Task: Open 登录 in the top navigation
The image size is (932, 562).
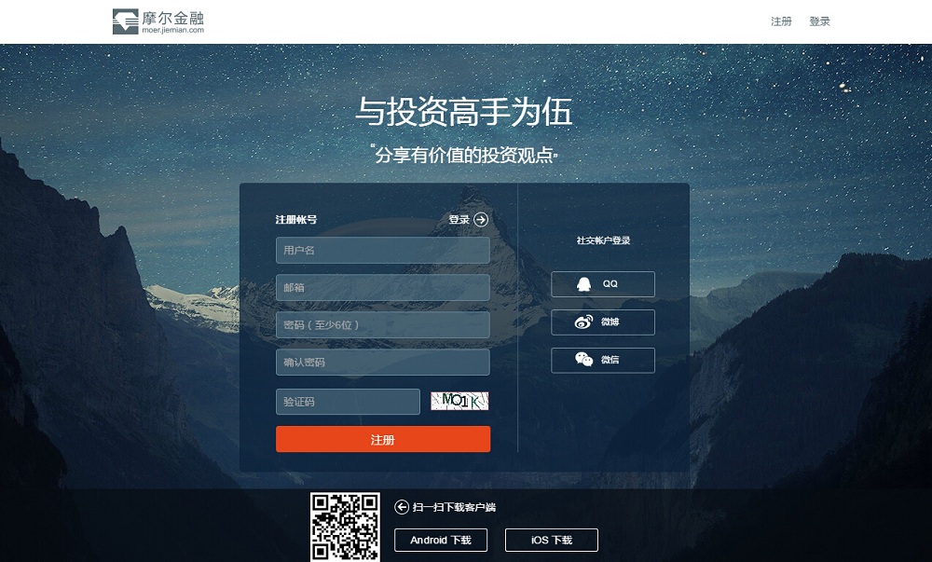Action: [819, 21]
